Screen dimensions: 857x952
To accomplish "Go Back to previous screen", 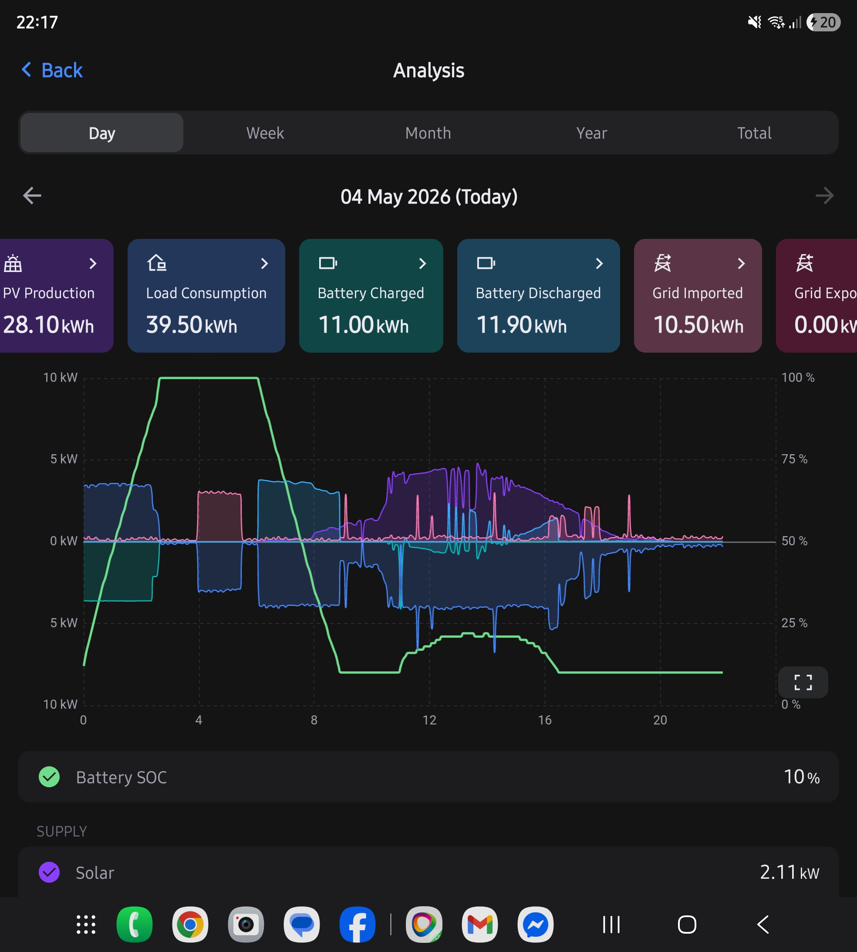I will tap(52, 70).
